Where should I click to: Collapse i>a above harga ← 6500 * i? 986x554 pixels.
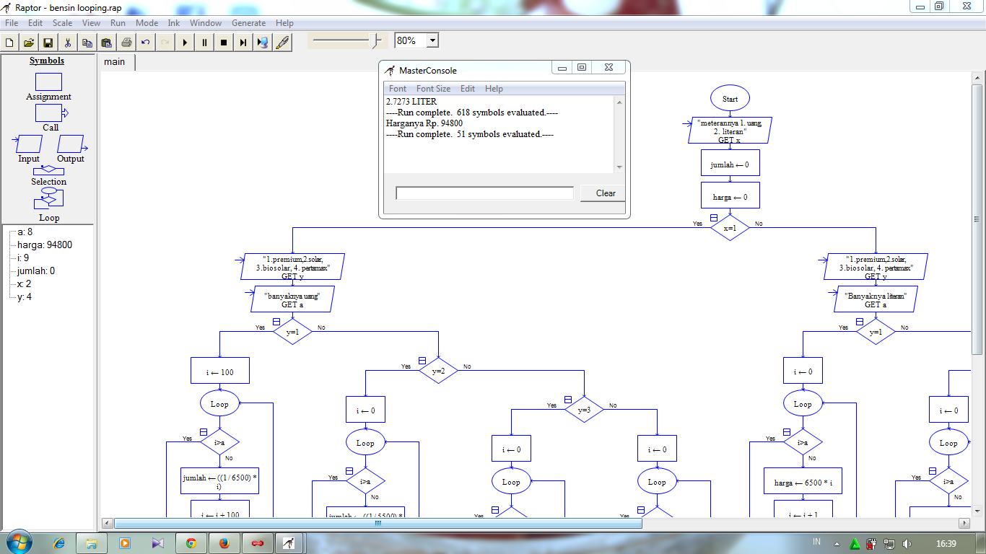click(786, 432)
